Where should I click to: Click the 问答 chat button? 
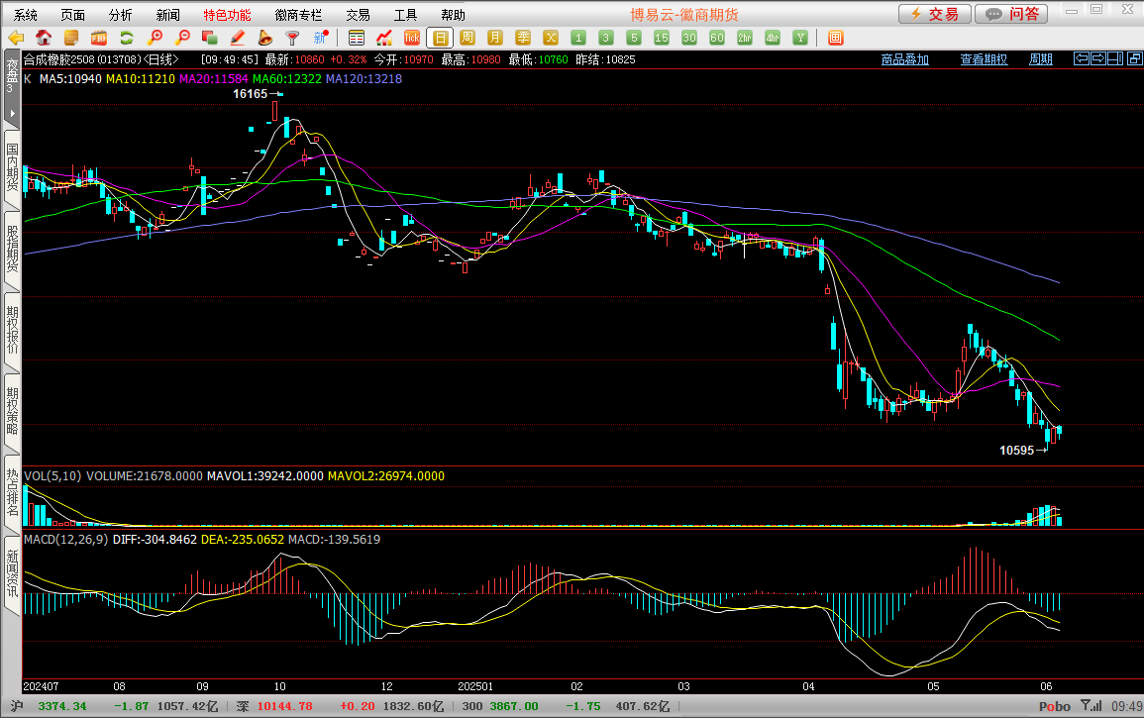[1011, 14]
